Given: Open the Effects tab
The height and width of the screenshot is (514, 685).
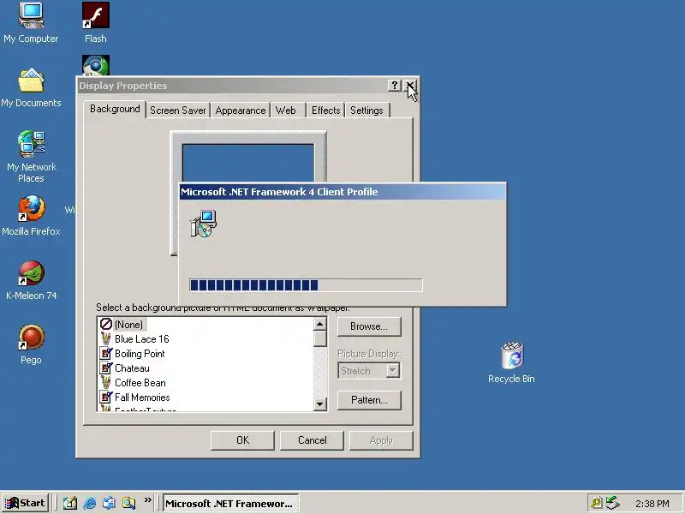Looking at the screenshot, I should coord(325,111).
